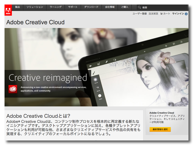Open the ご購入 menu
The image size is (193, 145).
[125, 7]
